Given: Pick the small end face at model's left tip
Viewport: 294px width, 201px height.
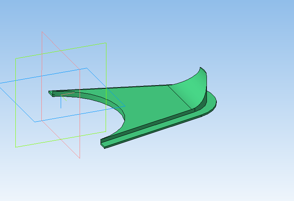Looking at the screenshot, I should click(x=51, y=93).
